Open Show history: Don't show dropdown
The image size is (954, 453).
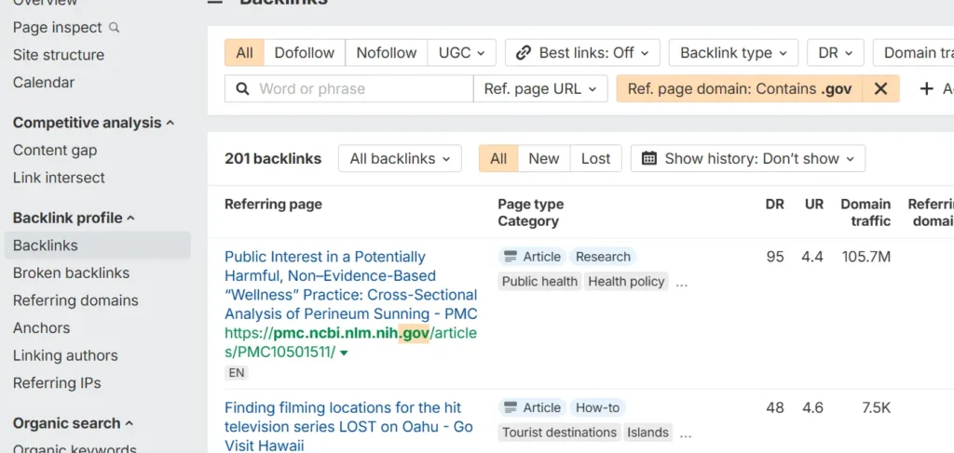point(748,158)
